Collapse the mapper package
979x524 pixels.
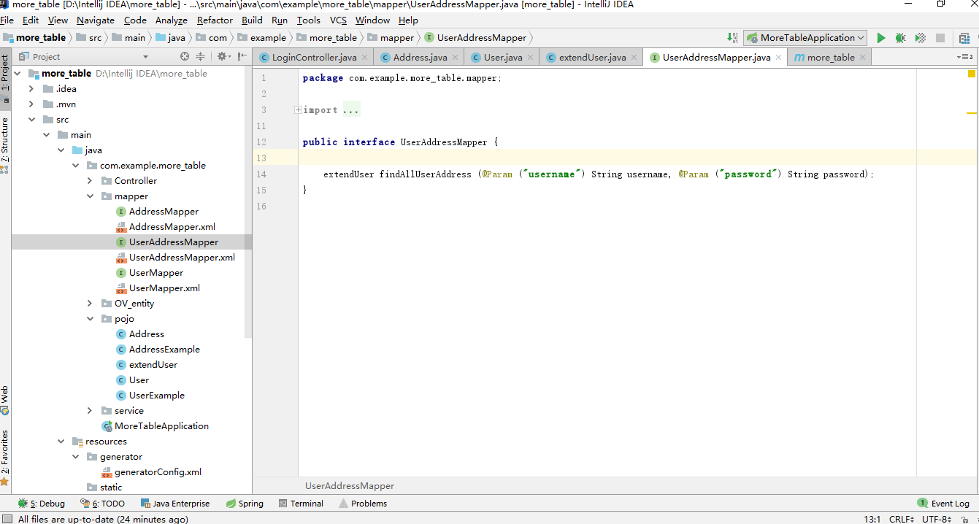point(90,196)
